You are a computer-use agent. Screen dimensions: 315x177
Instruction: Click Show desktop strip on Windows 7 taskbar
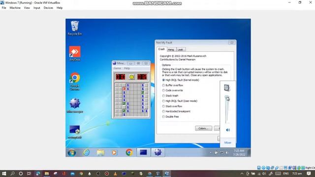(x=250, y=152)
